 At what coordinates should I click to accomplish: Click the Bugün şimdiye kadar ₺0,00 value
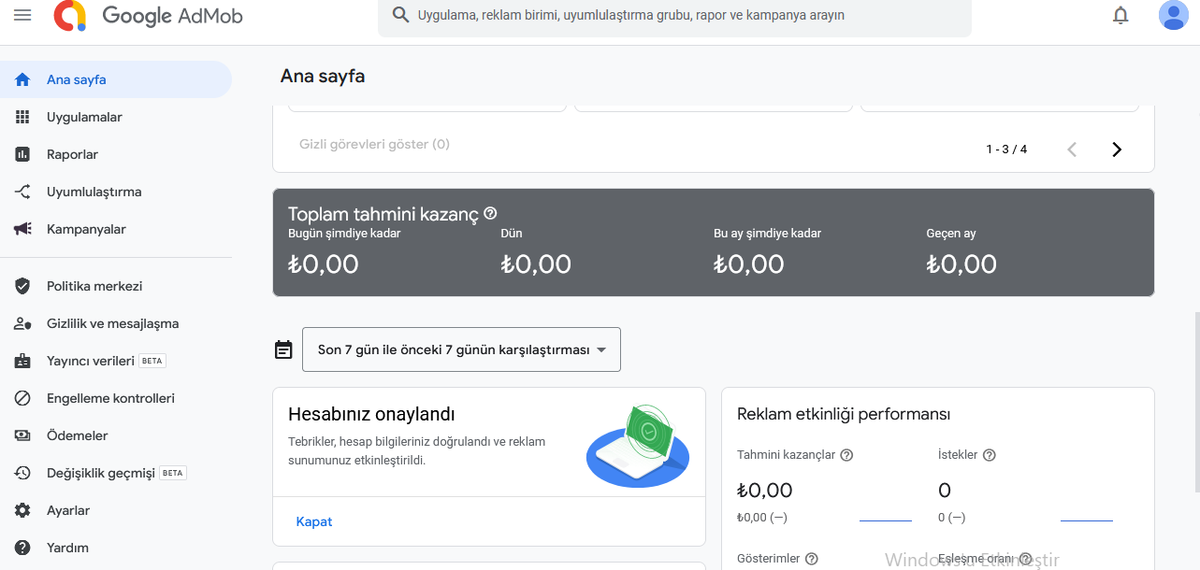pyautogui.click(x=324, y=264)
